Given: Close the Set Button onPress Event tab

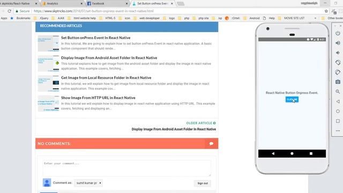Looking at the screenshot, I should pos(171,4).
